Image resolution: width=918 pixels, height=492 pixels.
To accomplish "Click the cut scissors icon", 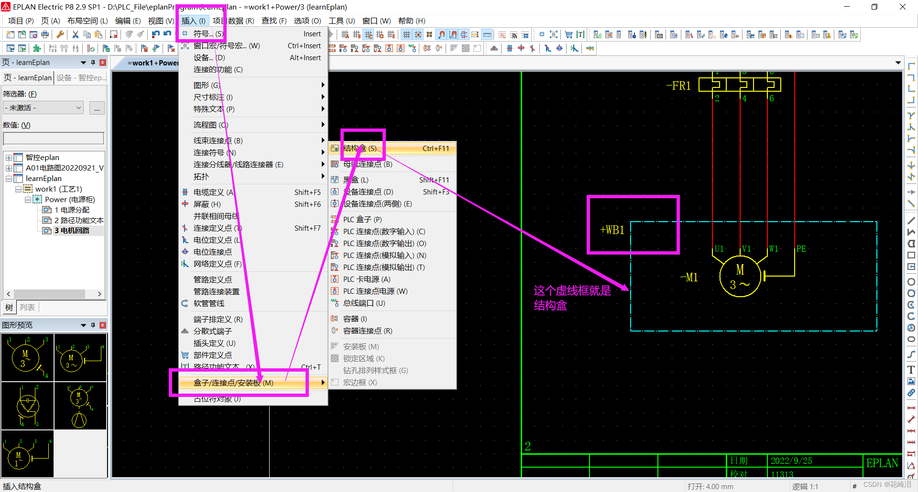I will click(76, 34).
